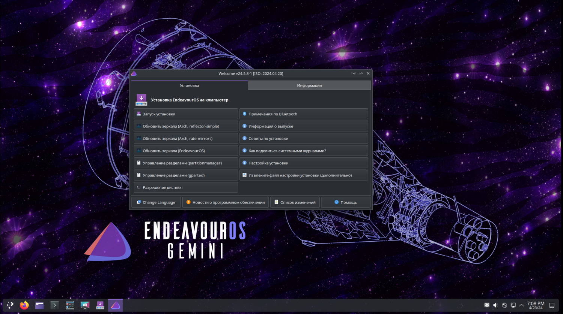Open the terminal from the taskbar
563x314 pixels.
pyautogui.click(x=54, y=305)
